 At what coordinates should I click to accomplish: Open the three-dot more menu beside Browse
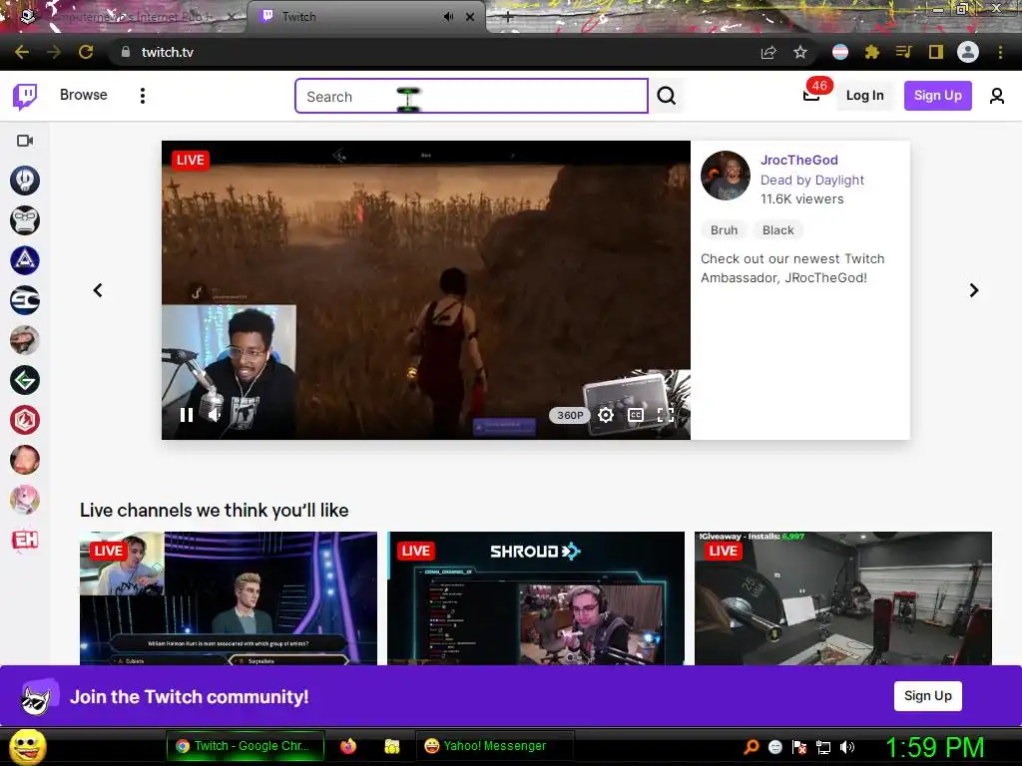[x=143, y=96]
